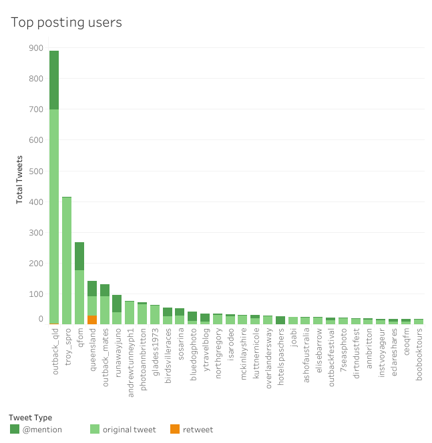This screenshot has width=432, height=443.
Task: Select the "@mention" legend label
Action: (42, 430)
